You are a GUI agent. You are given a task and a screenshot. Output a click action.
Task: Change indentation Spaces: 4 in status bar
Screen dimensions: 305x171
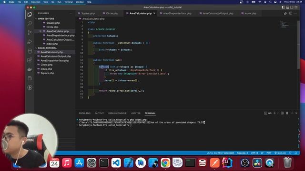click(243, 153)
